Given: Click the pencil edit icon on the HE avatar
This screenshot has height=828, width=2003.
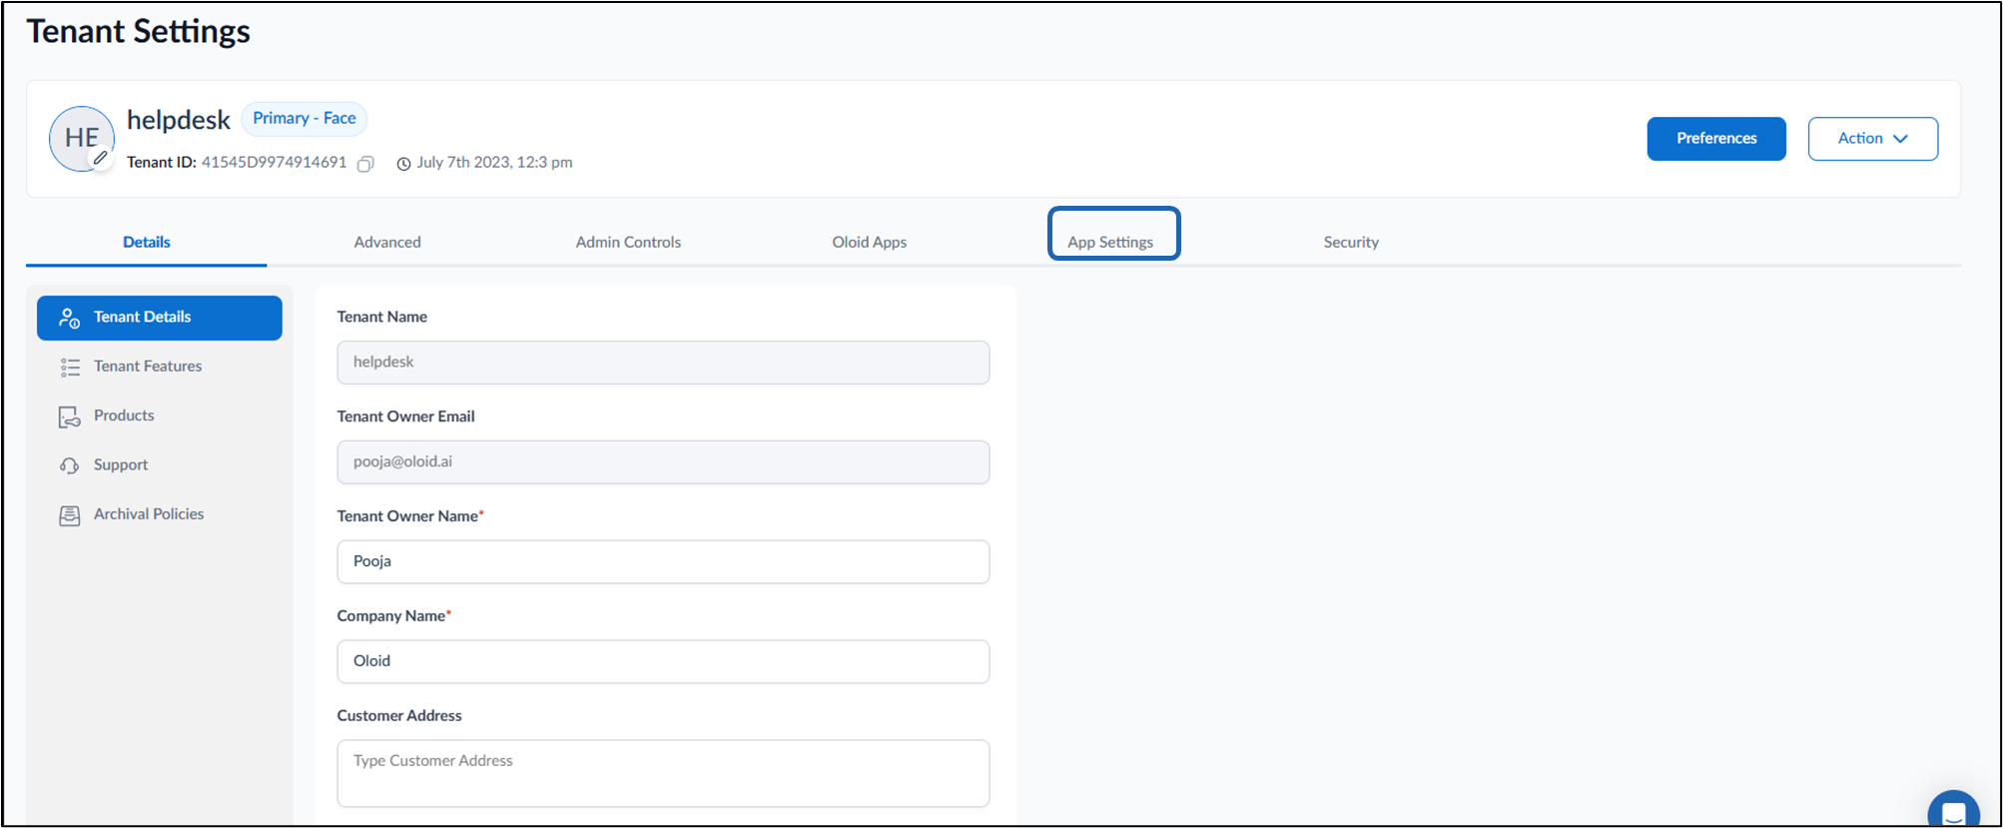Looking at the screenshot, I should click(101, 158).
